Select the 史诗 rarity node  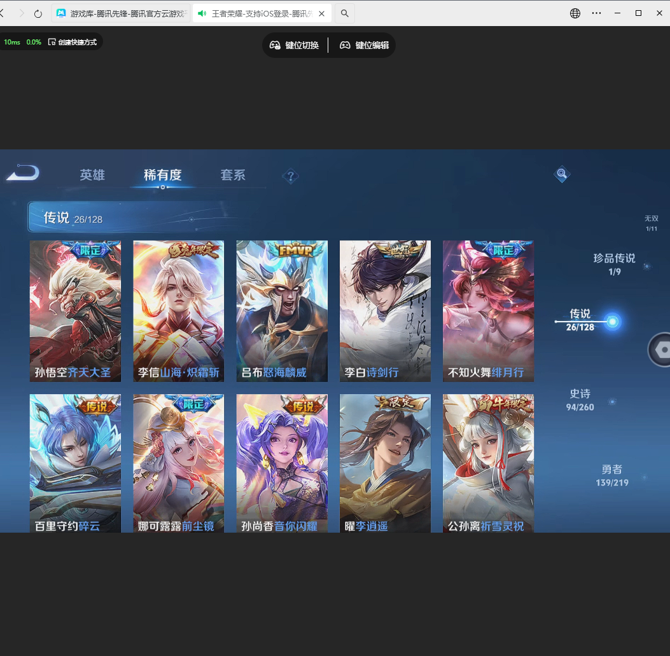click(x=580, y=399)
